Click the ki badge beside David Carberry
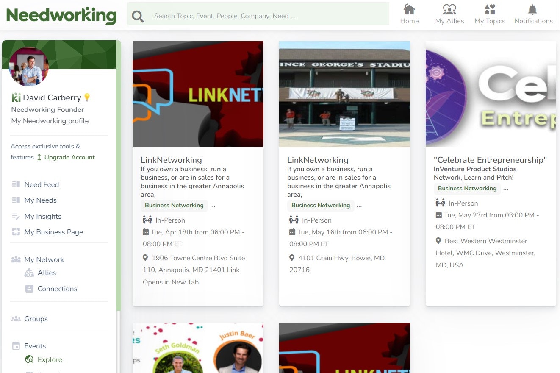The image size is (560, 373). click(x=16, y=97)
